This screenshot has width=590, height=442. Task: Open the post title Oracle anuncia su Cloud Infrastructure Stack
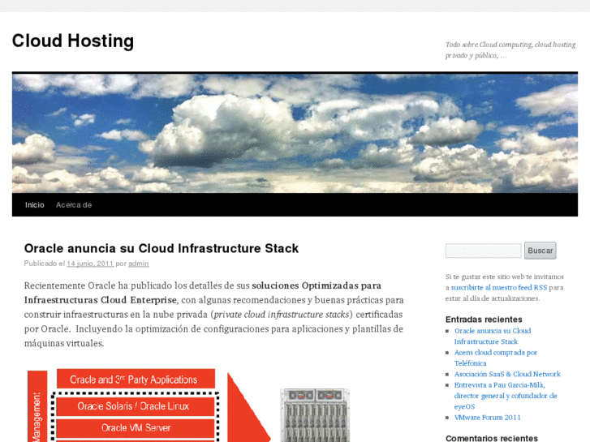[x=161, y=248]
